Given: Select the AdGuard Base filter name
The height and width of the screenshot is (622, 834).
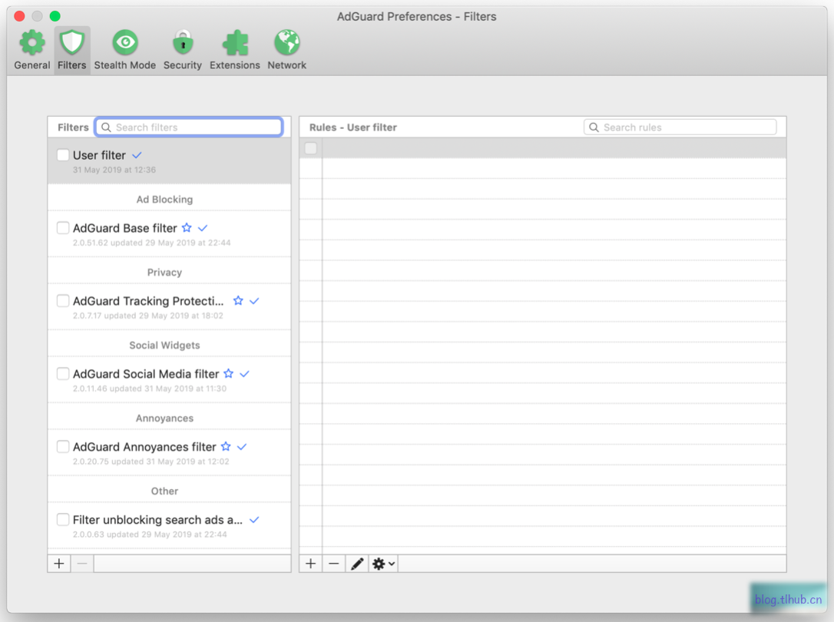Looking at the screenshot, I should pyautogui.click(x=125, y=228).
